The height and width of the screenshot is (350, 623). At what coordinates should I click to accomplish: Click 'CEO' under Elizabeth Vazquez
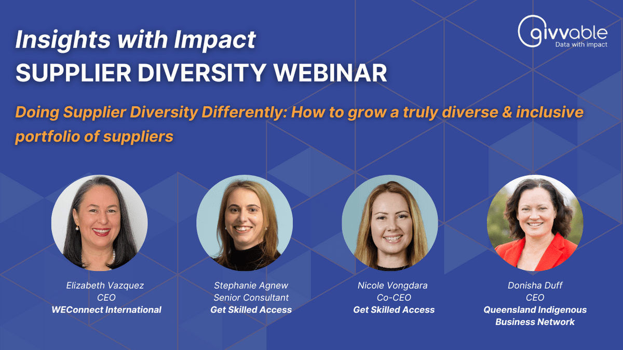point(106,297)
